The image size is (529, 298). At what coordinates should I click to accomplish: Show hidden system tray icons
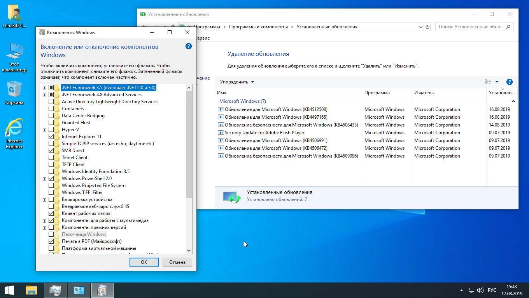(461, 290)
